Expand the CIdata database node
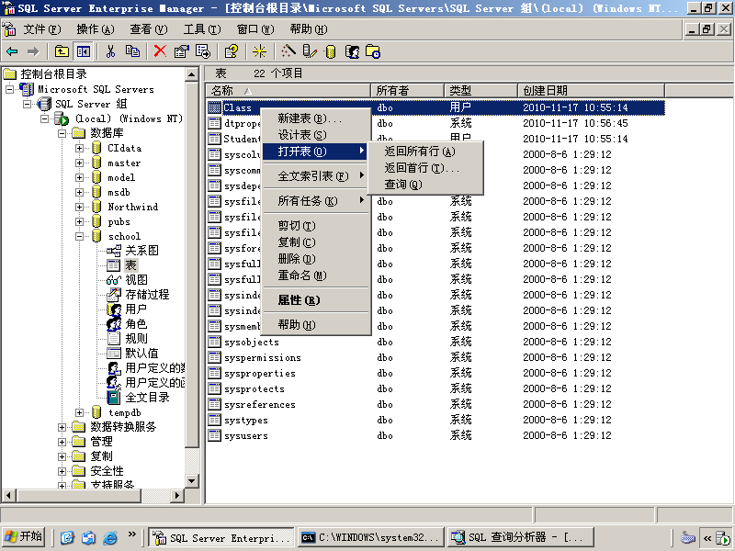Image resolution: width=735 pixels, height=551 pixels. pos(79,148)
